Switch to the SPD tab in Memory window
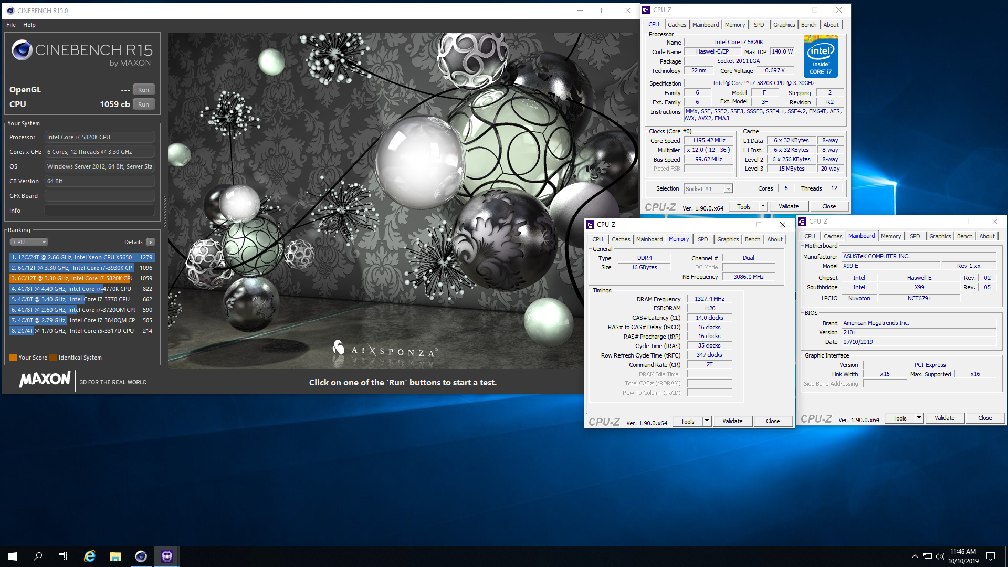Image resolution: width=1008 pixels, height=567 pixels. [702, 239]
